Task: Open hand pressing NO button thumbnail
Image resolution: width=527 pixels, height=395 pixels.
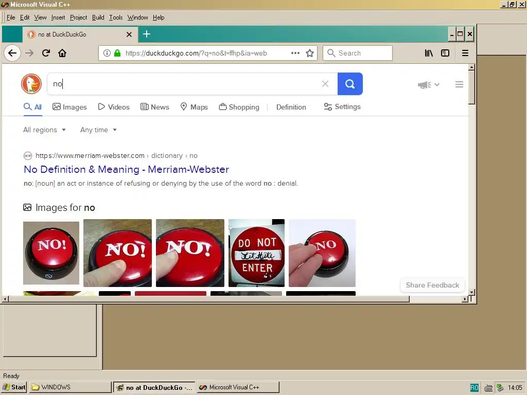Action: (x=322, y=253)
